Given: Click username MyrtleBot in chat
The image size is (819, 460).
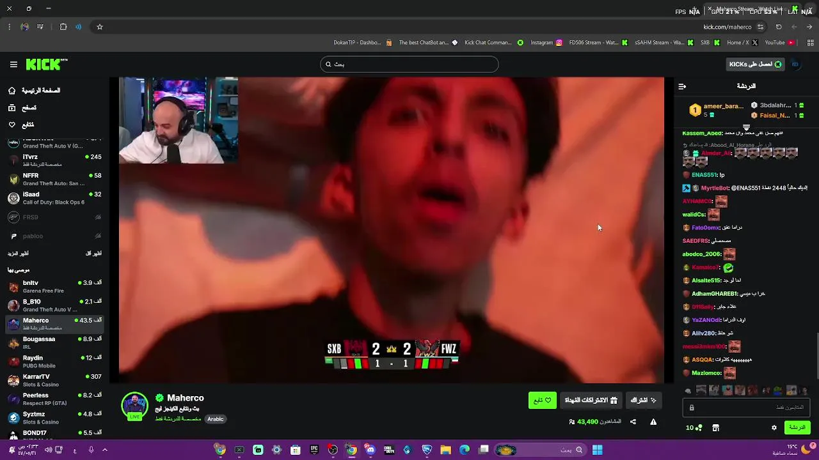Looking at the screenshot, I should pyautogui.click(x=715, y=188).
